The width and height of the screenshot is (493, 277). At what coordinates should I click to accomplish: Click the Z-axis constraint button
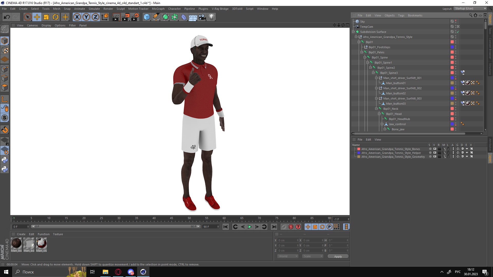tap(95, 17)
